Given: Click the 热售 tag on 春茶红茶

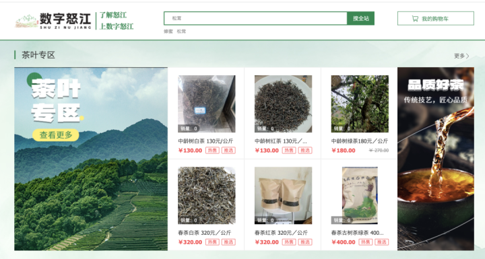Looking at the screenshot, I should tap(289, 242).
